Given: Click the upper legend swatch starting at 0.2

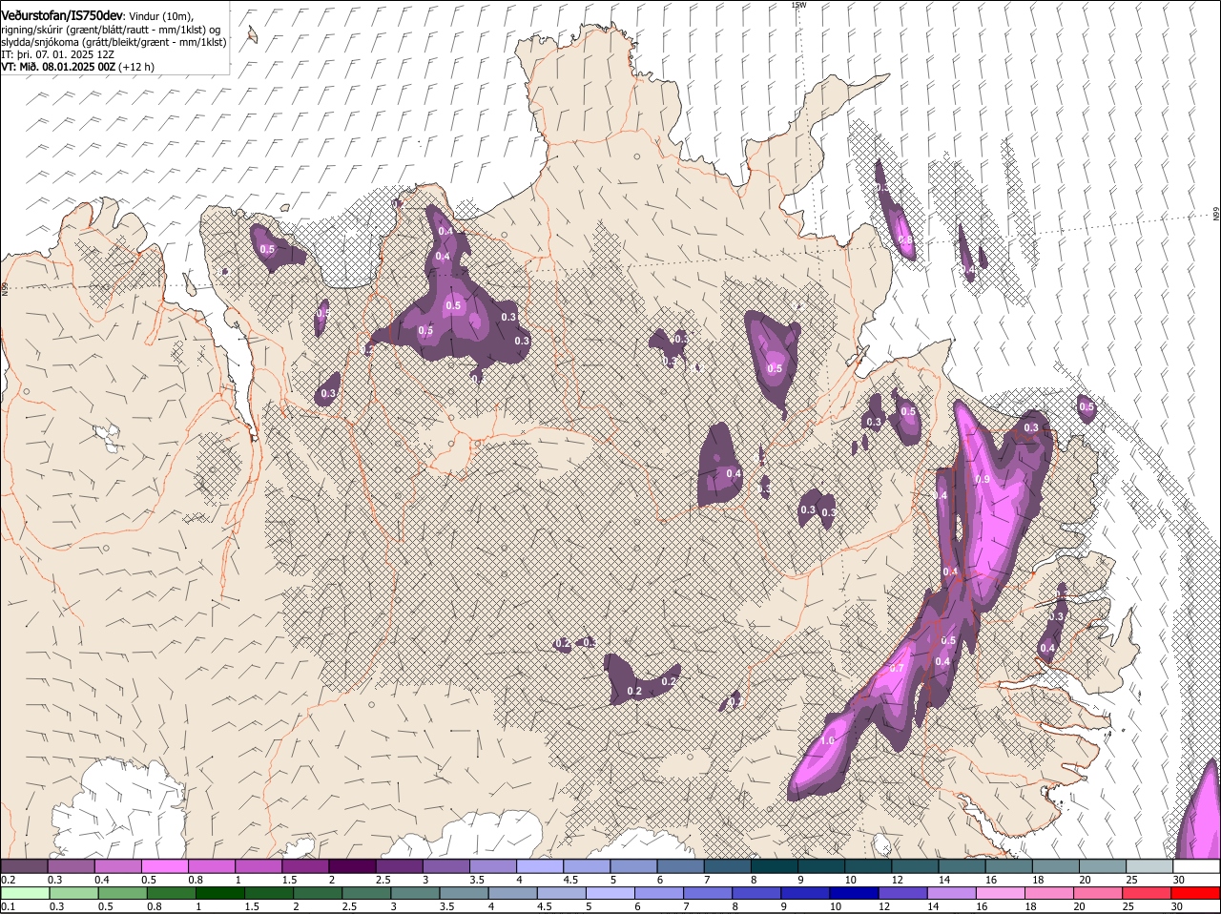Looking at the screenshot, I should (x=25, y=865).
